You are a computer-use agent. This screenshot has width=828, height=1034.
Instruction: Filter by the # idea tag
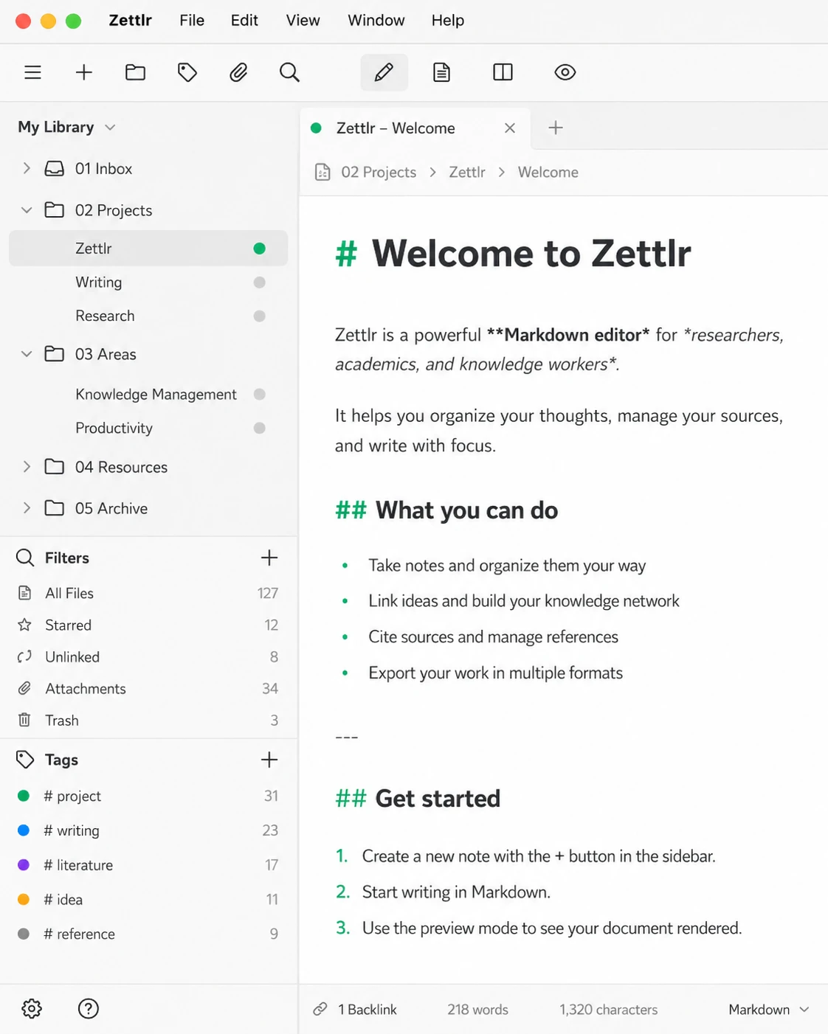coord(148,899)
